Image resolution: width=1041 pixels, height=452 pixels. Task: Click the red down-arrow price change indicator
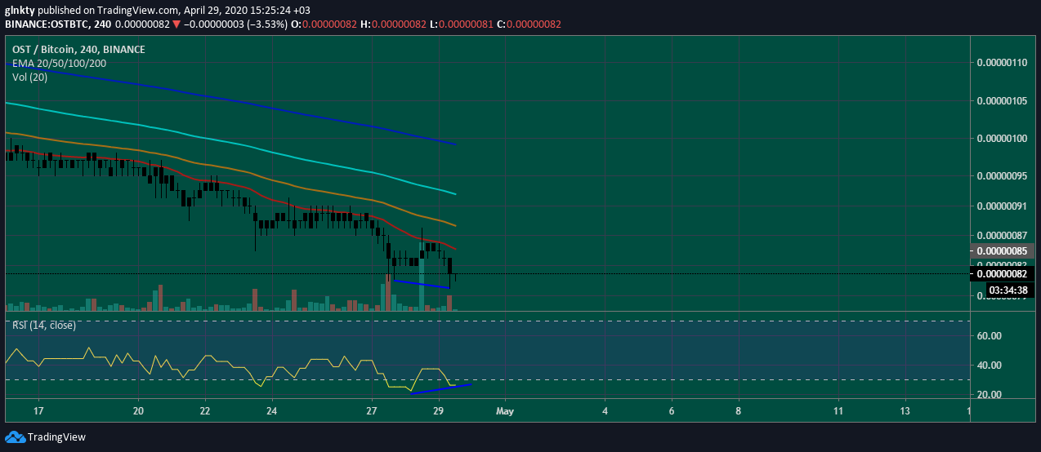click(x=176, y=24)
